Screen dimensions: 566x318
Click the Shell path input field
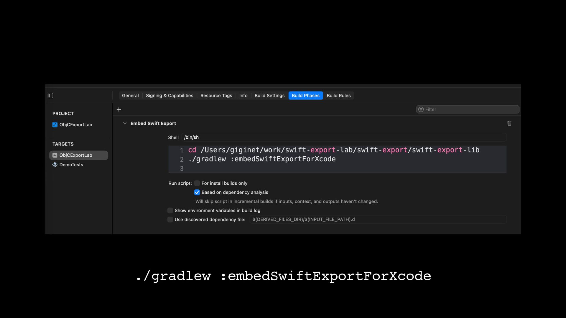(x=343, y=138)
